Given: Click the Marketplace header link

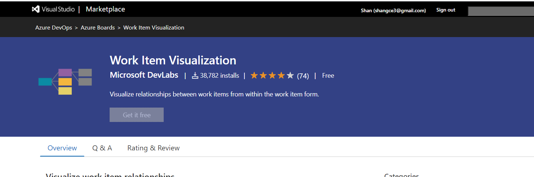Looking at the screenshot, I should click(x=105, y=9).
